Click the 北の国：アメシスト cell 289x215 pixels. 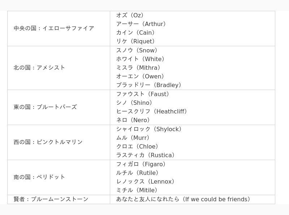(39, 68)
